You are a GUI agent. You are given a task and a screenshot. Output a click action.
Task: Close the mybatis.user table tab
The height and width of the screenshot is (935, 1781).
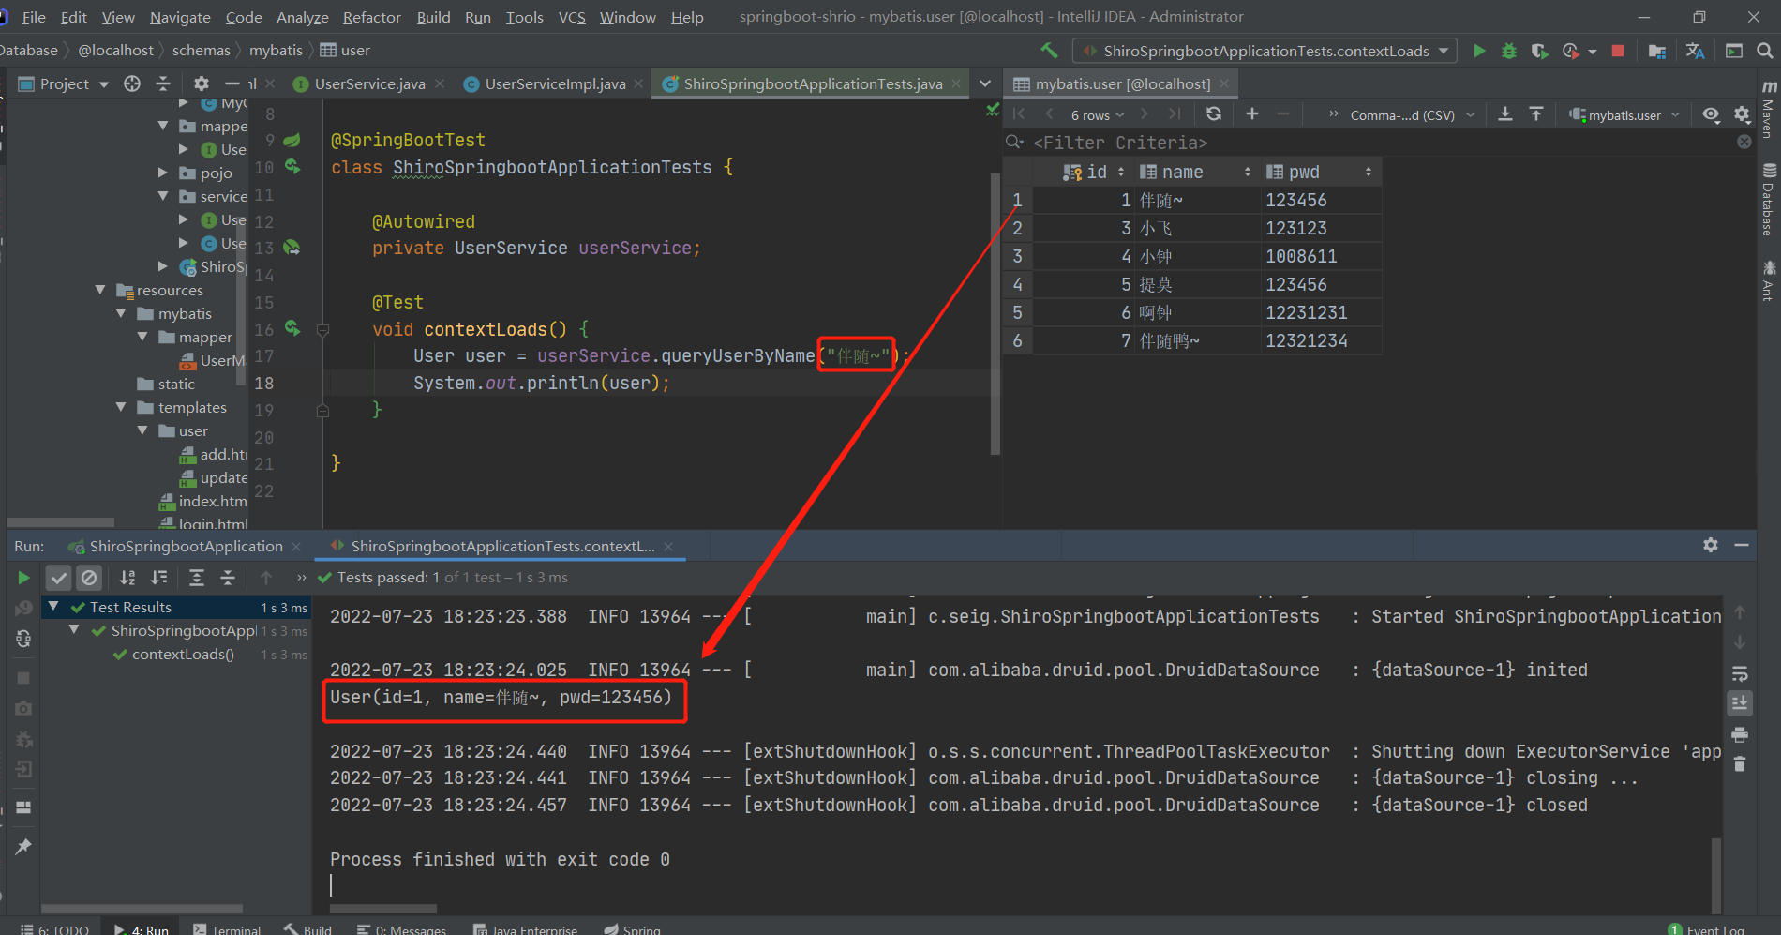pyautogui.click(x=1223, y=83)
